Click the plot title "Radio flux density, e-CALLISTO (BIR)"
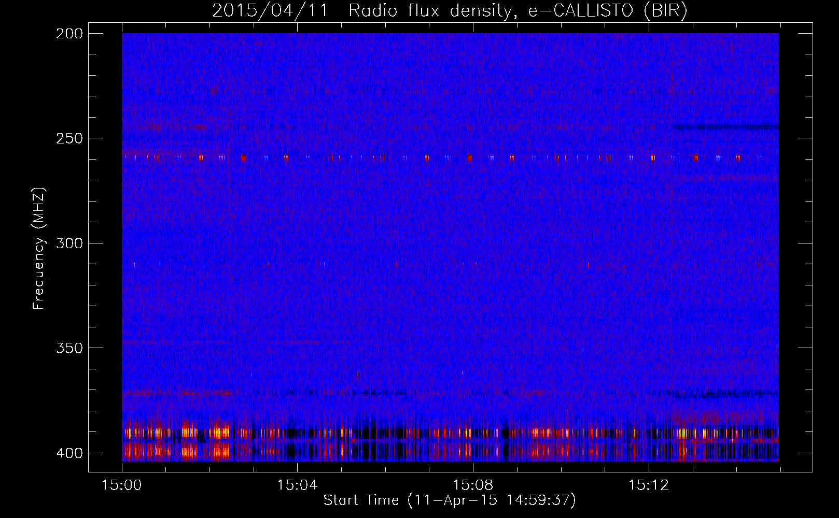Image resolution: width=839 pixels, height=518 pixels. click(518, 11)
